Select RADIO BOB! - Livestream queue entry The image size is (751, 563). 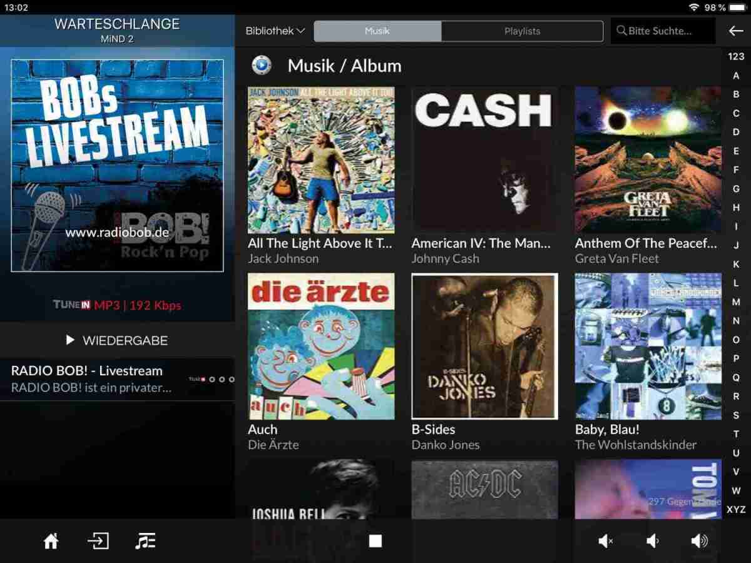pyautogui.click(x=118, y=379)
